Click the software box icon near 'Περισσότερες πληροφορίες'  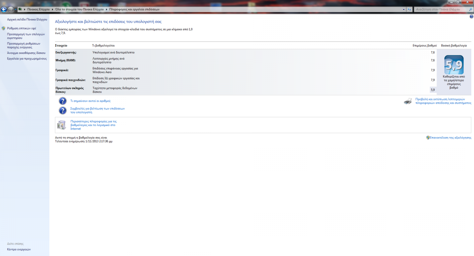(x=62, y=125)
